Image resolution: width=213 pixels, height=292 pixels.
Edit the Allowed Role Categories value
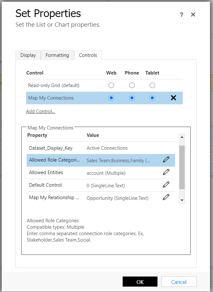166,160
